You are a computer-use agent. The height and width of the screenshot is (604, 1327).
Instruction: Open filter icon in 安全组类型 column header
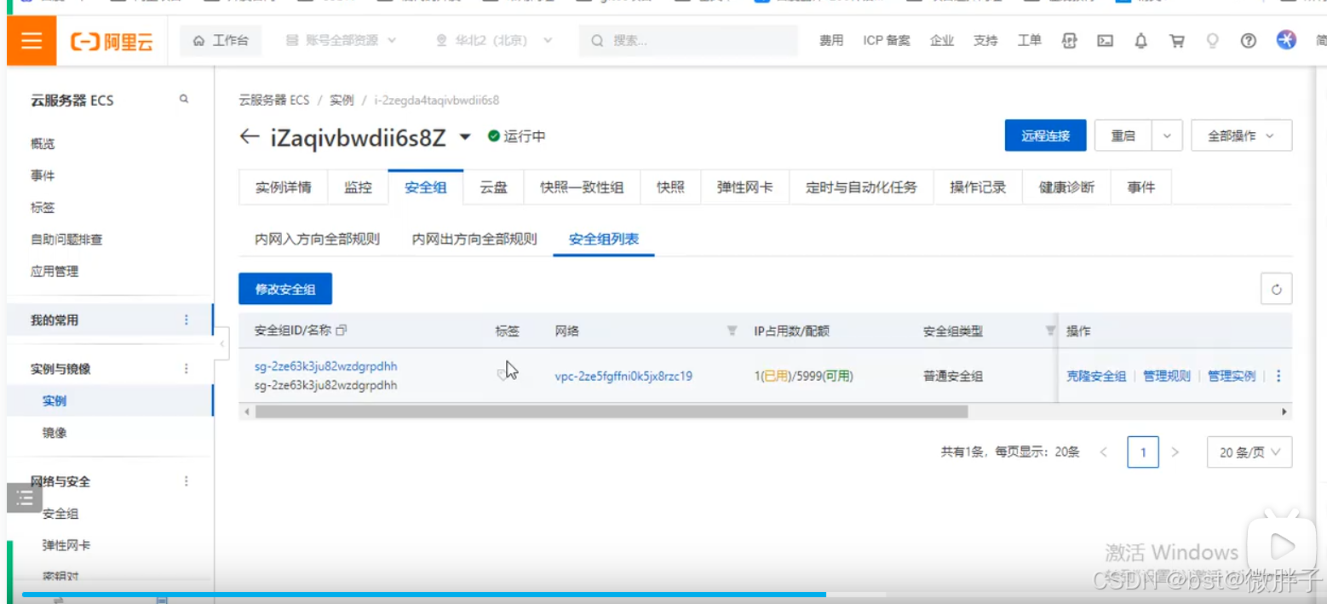pyautogui.click(x=1050, y=331)
